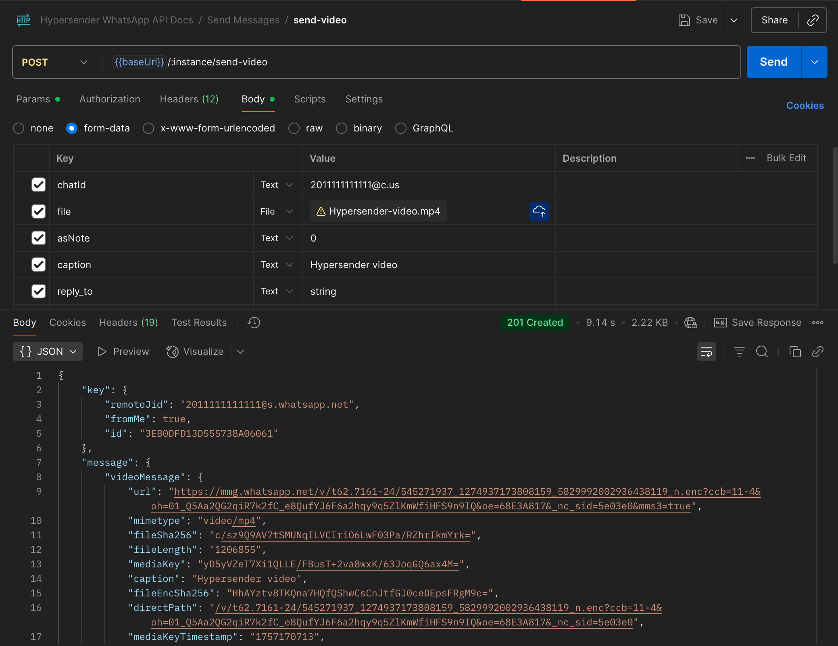Uncheck the chatId row checkbox

tap(39, 185)
